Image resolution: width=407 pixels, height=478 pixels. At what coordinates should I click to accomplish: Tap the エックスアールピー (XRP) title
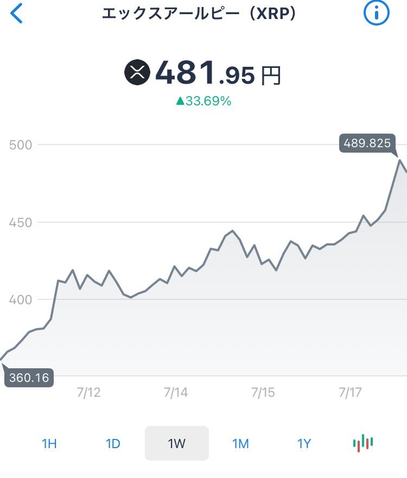tap(199, 14)
